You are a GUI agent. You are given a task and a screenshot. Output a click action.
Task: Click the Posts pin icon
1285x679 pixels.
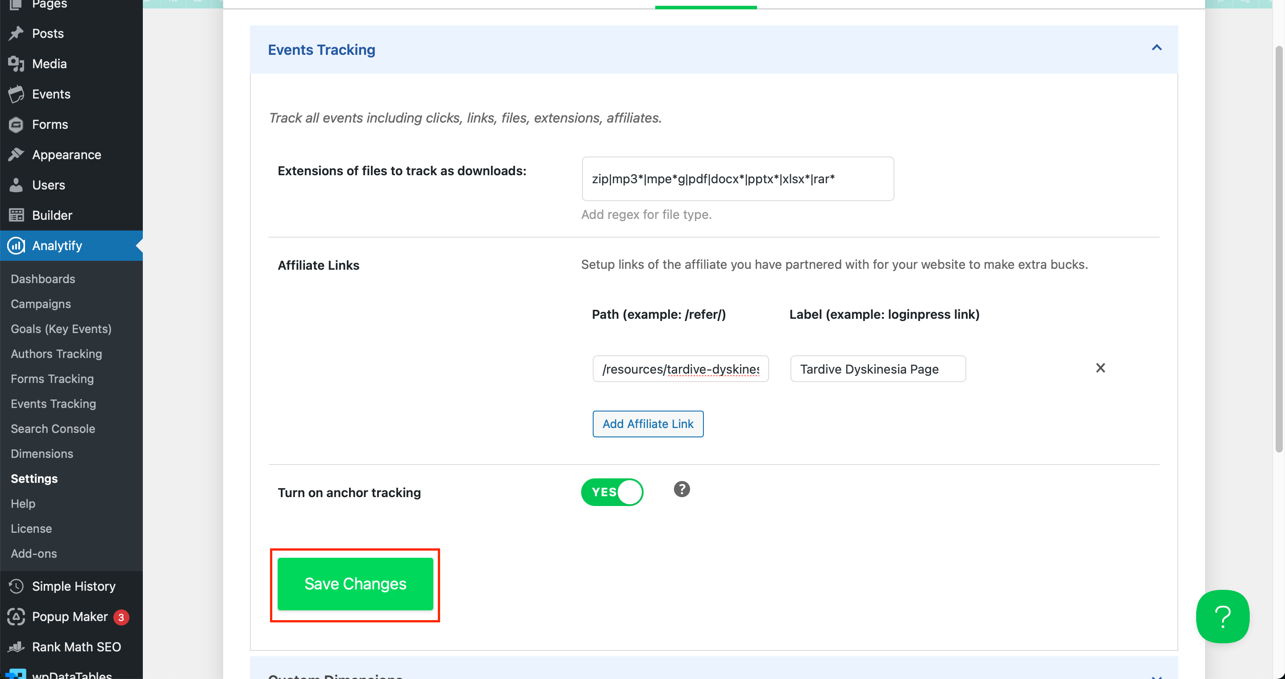click(x=16, y=33)
